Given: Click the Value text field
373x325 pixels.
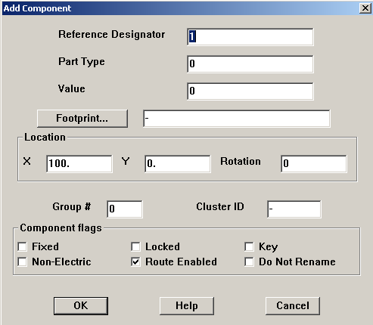Looking at the screenshot, I should pyautogui.click(x=250, y=91).
